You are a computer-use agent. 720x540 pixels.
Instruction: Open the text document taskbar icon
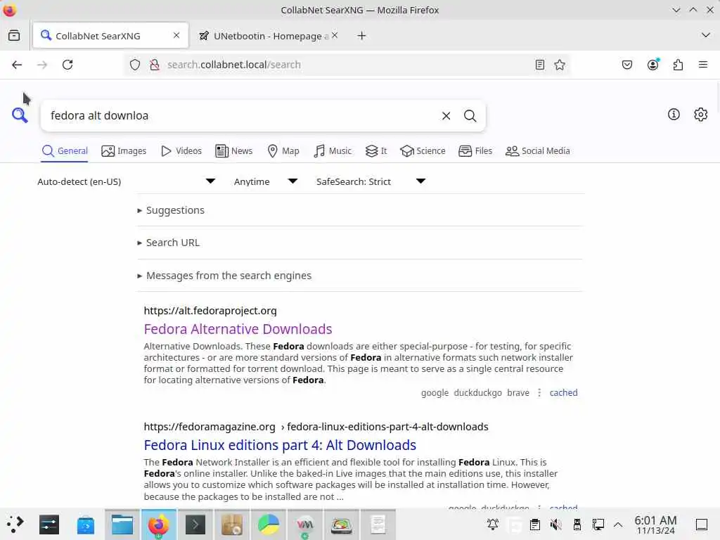(378, 525)
